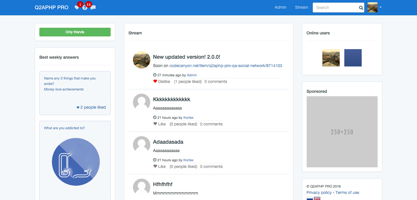Like the Adaadasada post
The image size is (417, 200).
pos(160,166)
